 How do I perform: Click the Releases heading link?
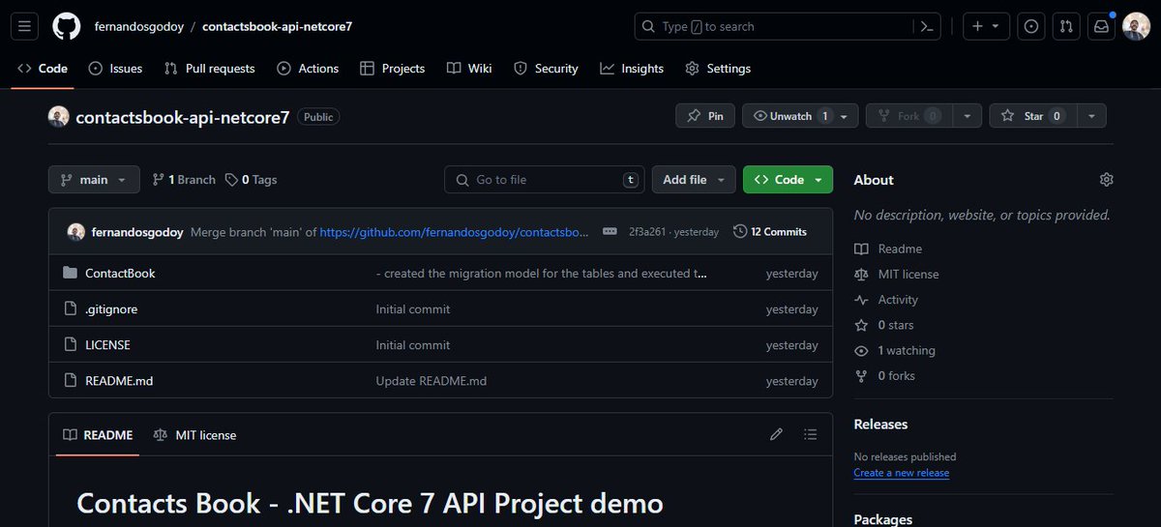point(880,425)
